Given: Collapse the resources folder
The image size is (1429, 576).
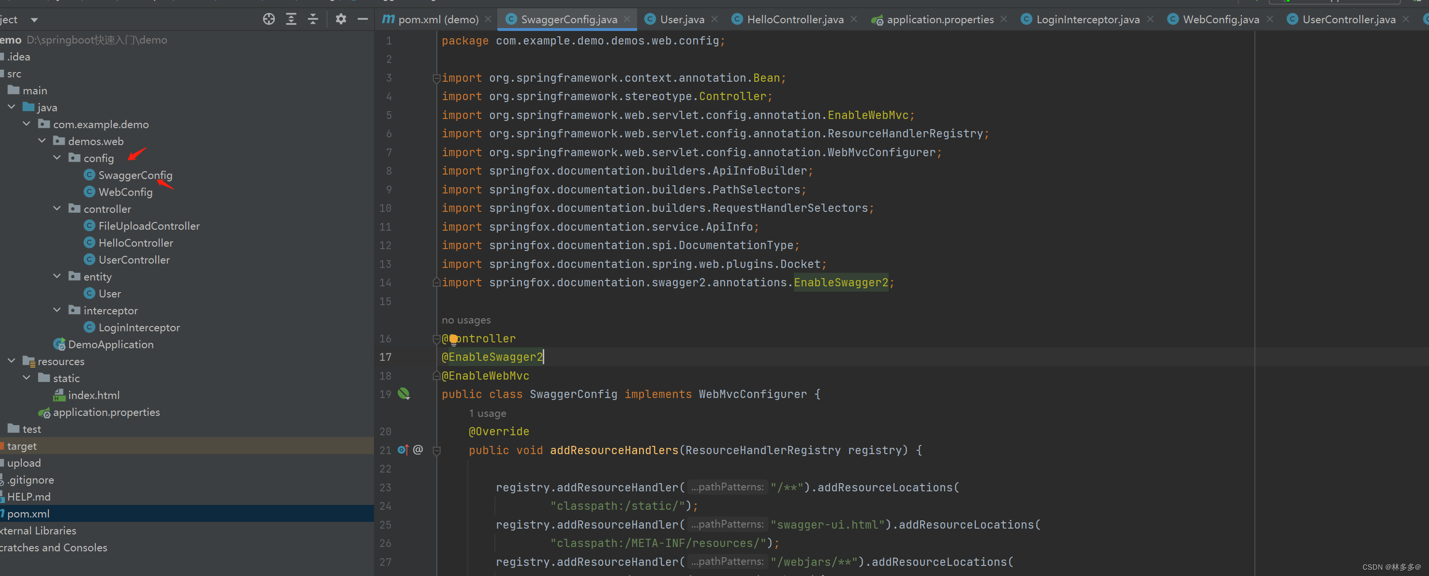Looking at the screenshot, I should 12,361.
